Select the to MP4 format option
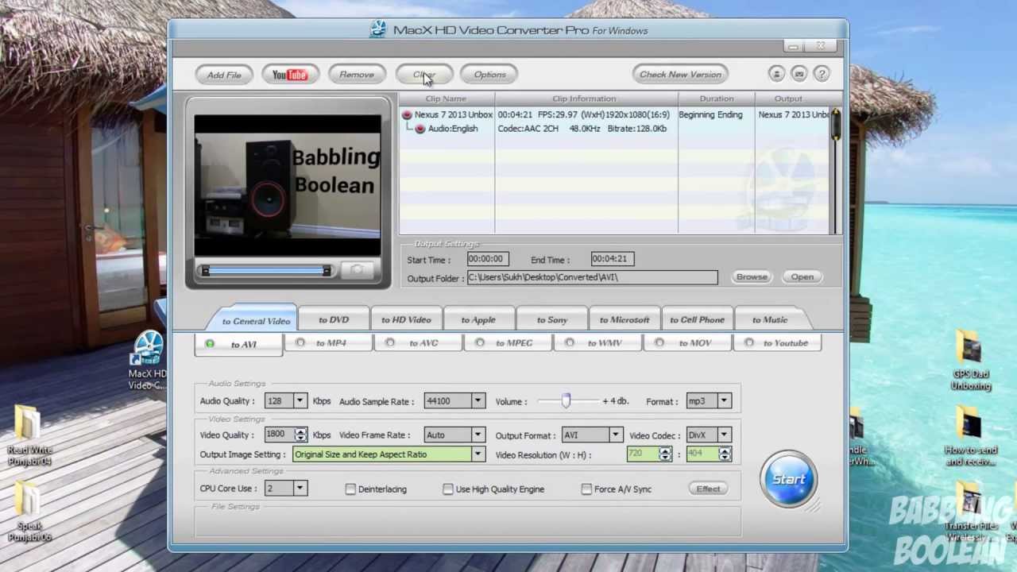Image resolution: width=1017 pixels, height=572 pixels. [328, 343]
